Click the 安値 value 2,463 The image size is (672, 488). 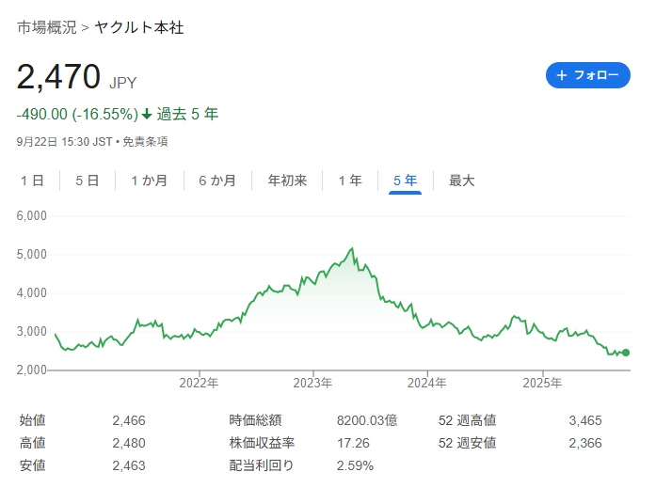[x=129, y=465]
